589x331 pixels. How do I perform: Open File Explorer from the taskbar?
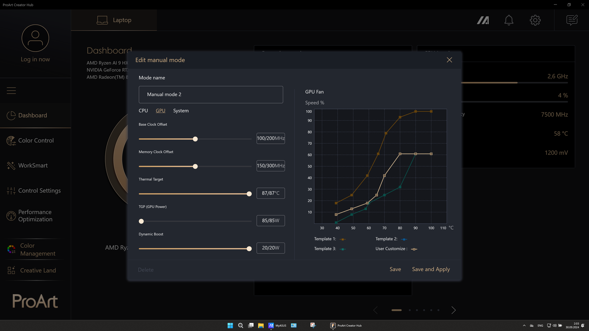pos(261,325)
